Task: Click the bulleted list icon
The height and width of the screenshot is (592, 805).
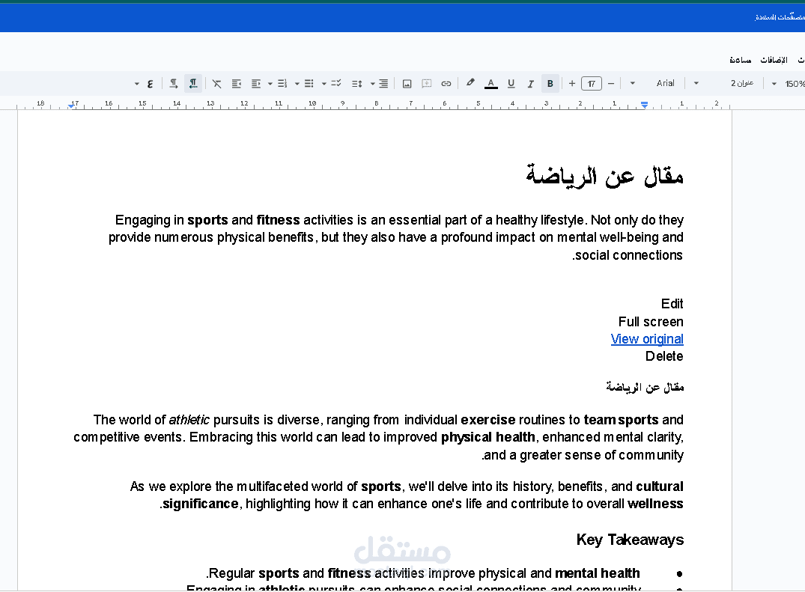Action: pyautogui.click(x=309, y=84)
